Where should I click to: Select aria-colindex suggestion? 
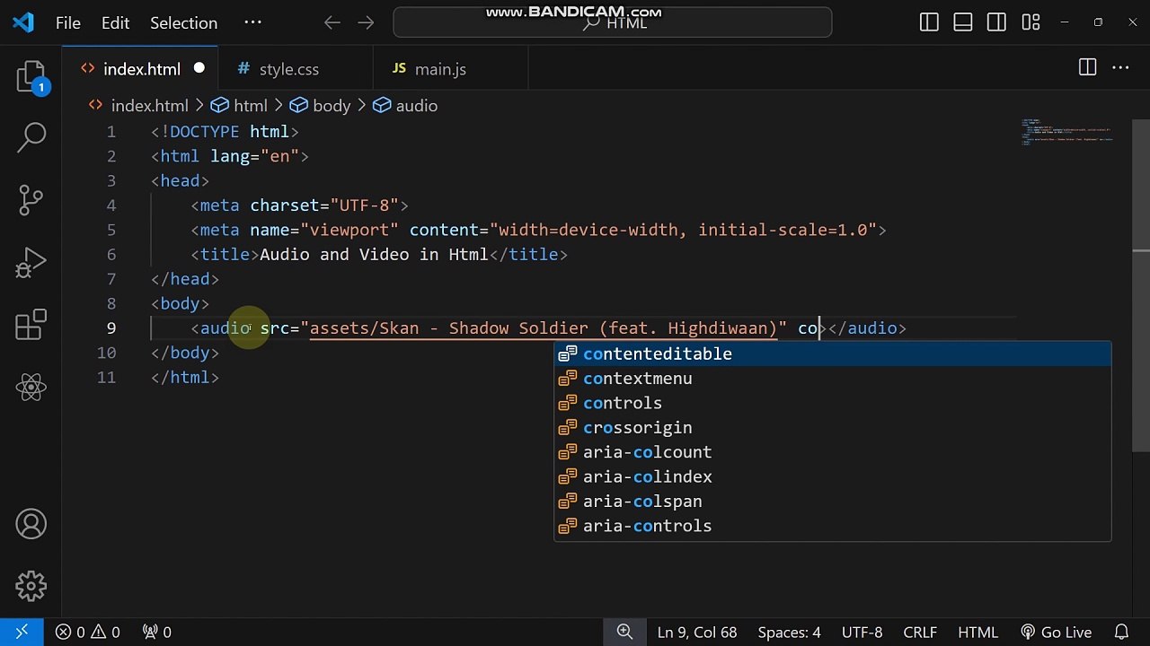point(832,477)
